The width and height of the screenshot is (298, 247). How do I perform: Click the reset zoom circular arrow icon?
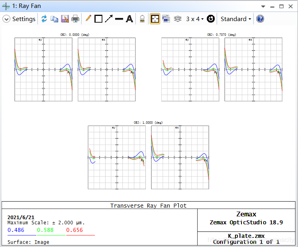(211, 19)
